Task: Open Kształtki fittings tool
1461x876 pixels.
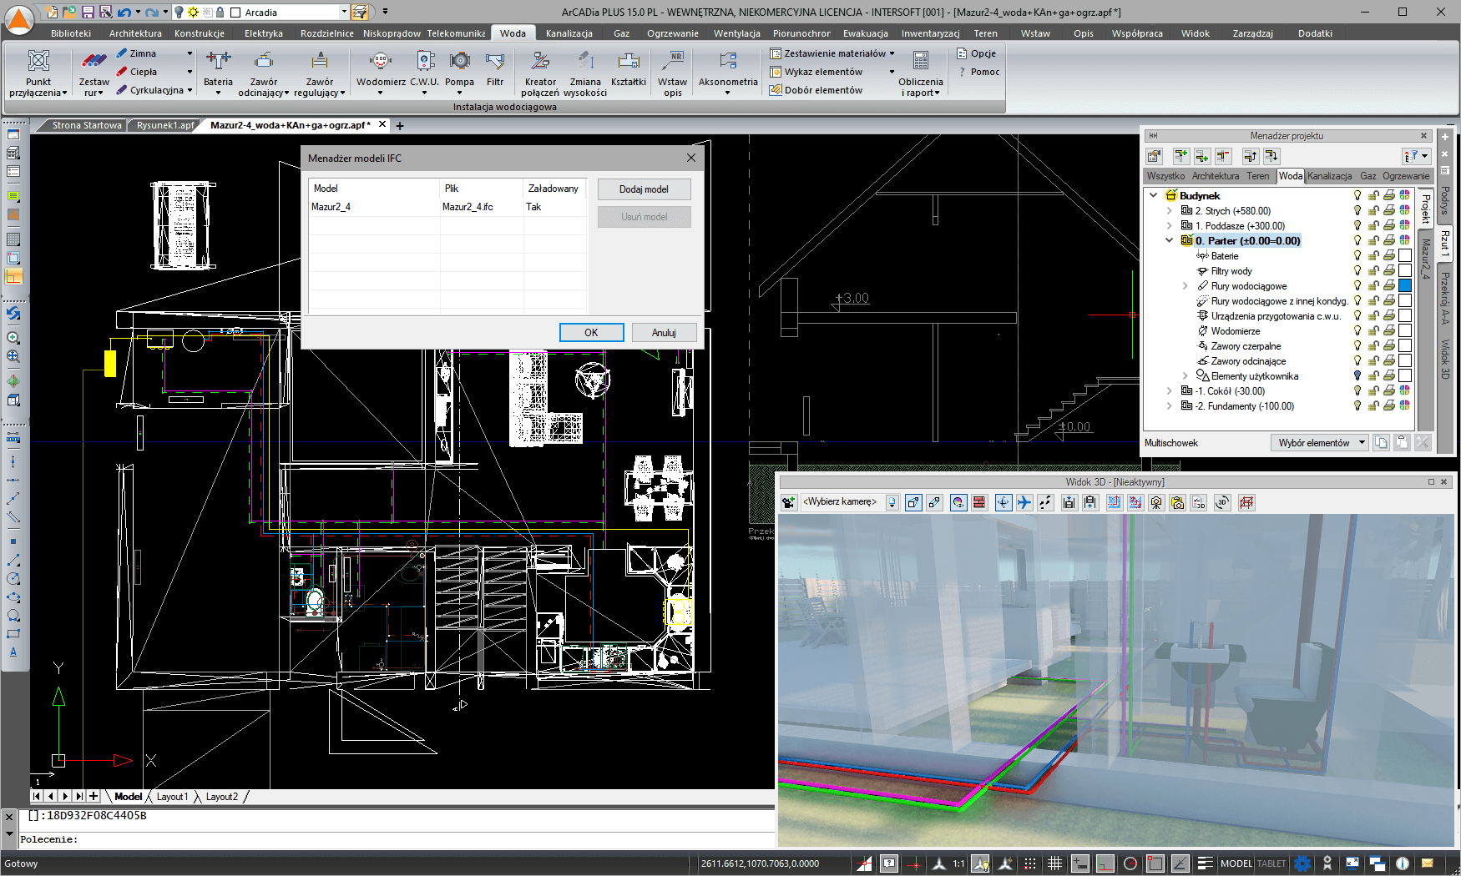Action: coord(629,68)
